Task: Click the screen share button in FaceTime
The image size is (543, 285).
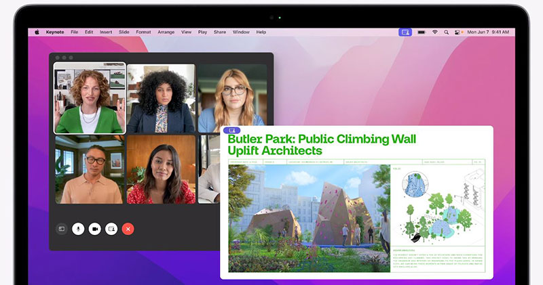Action: point(111,229)
